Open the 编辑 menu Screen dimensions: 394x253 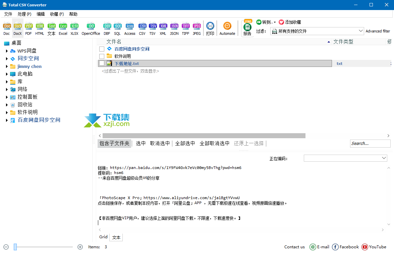41,14
